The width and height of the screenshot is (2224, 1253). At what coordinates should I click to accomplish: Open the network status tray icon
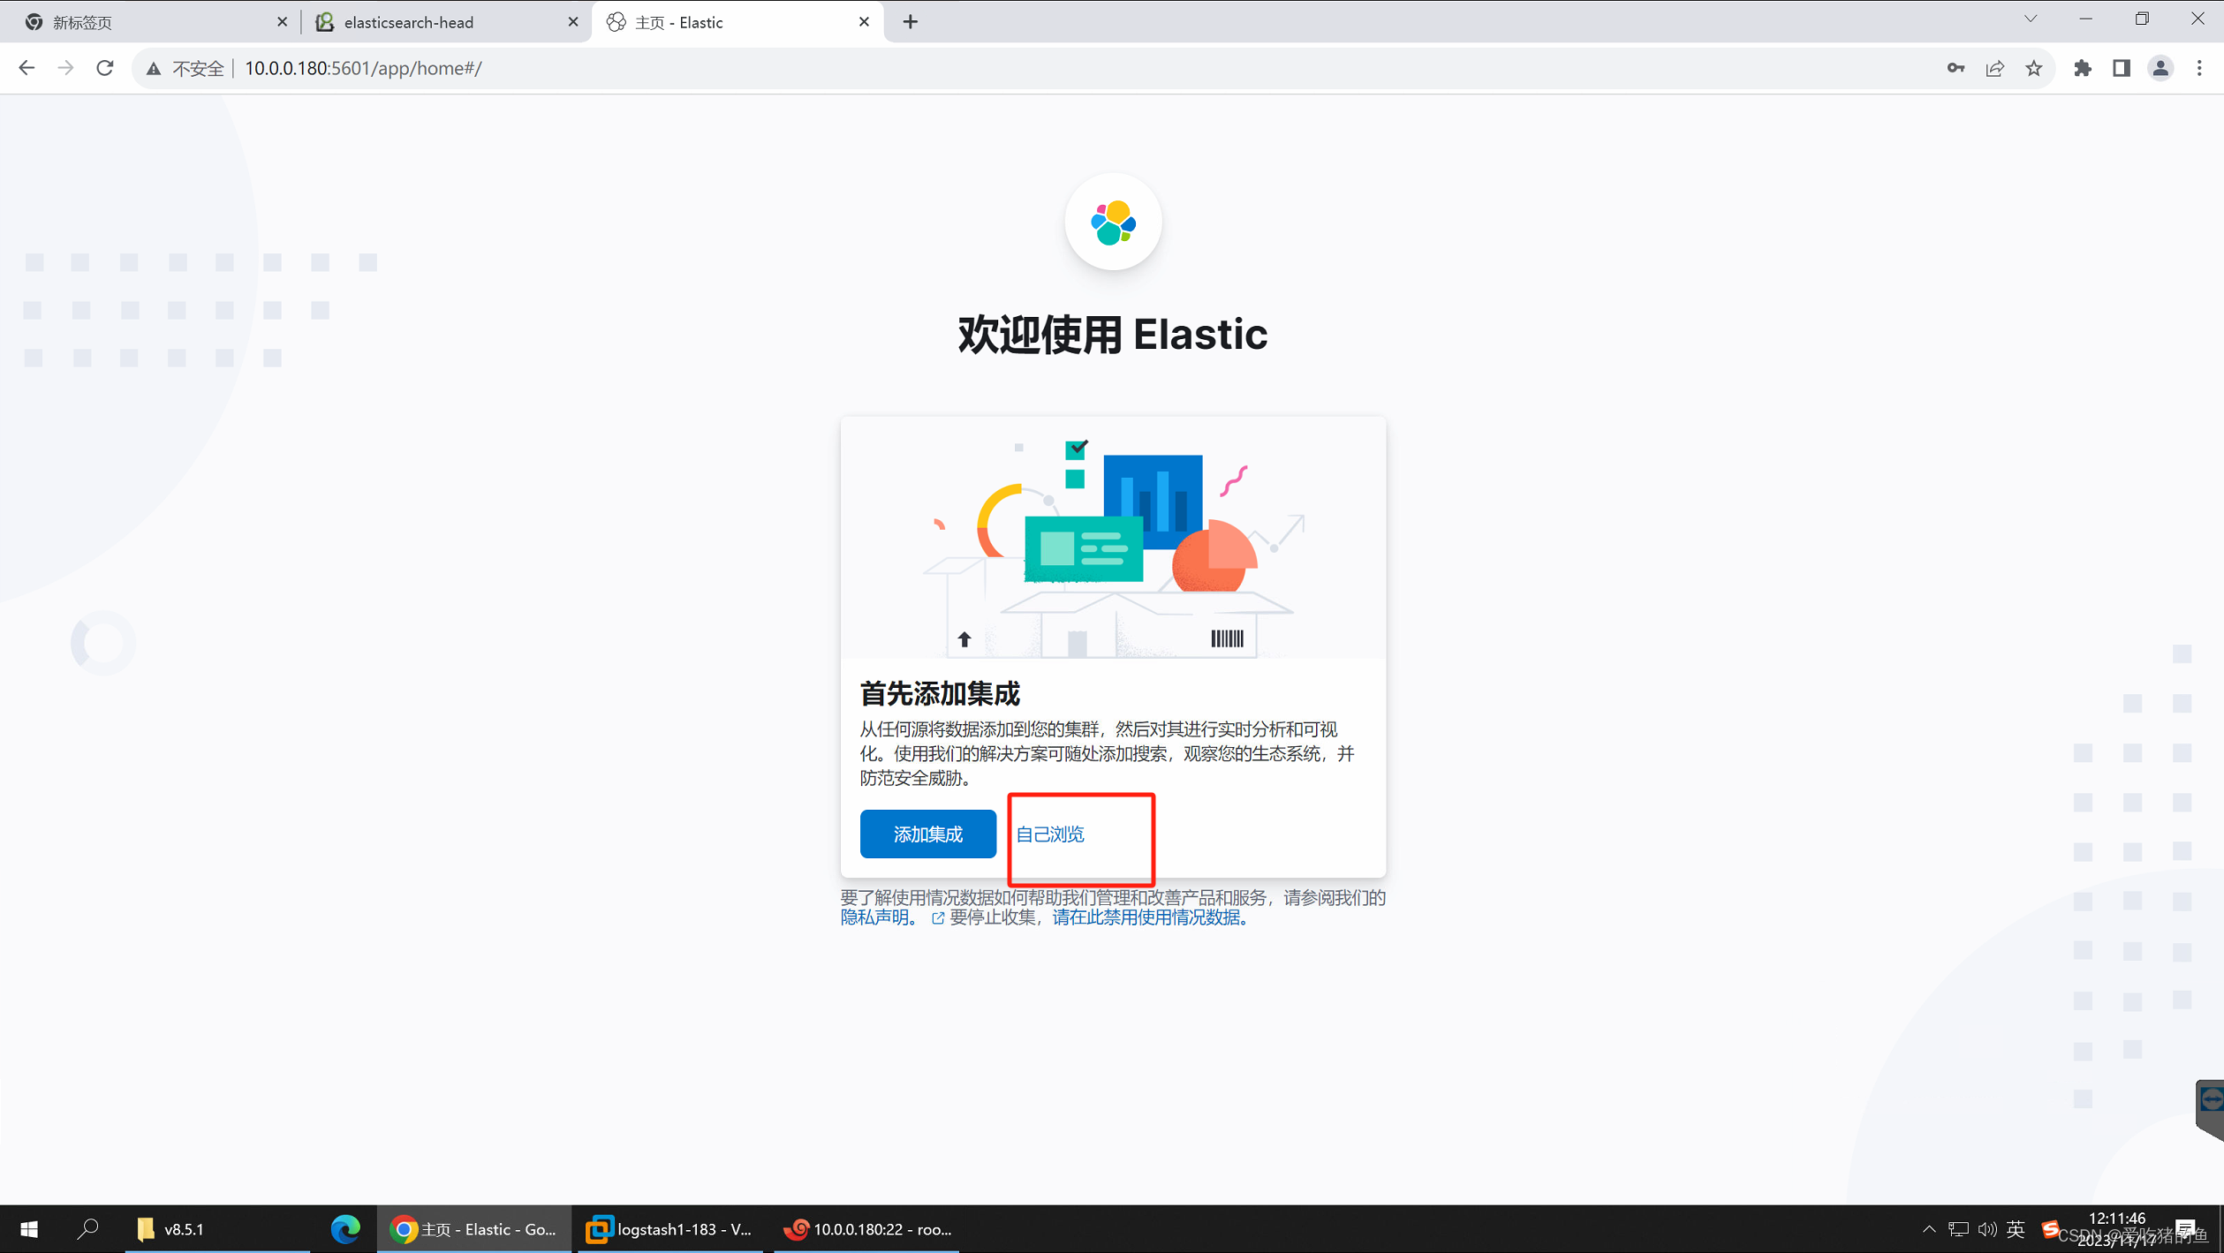tap(1958, 1228)
